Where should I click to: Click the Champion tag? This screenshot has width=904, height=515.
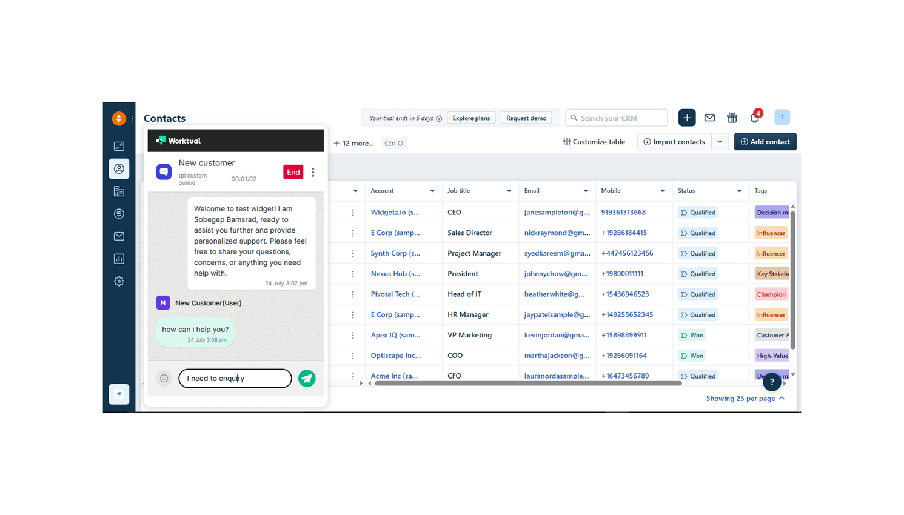771,294
